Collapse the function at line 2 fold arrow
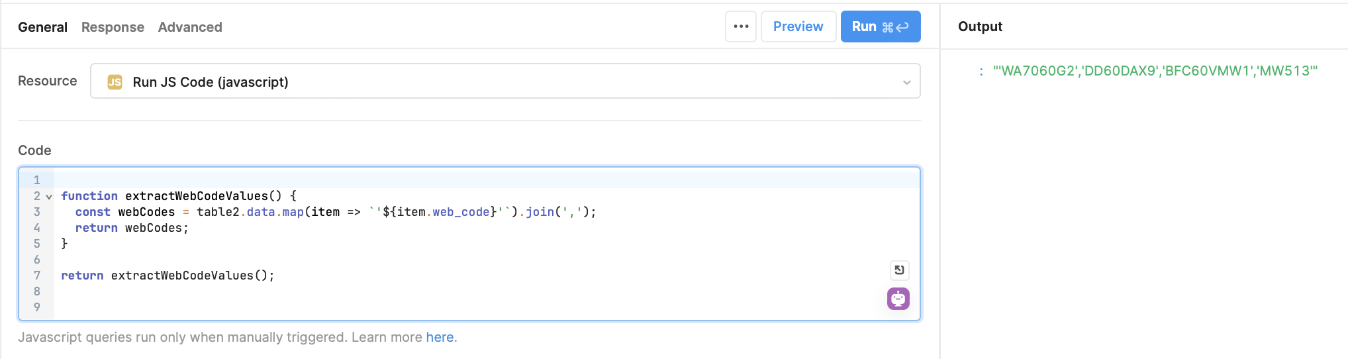The width and height of the screenshot is (1348, 359). [49, 197]
